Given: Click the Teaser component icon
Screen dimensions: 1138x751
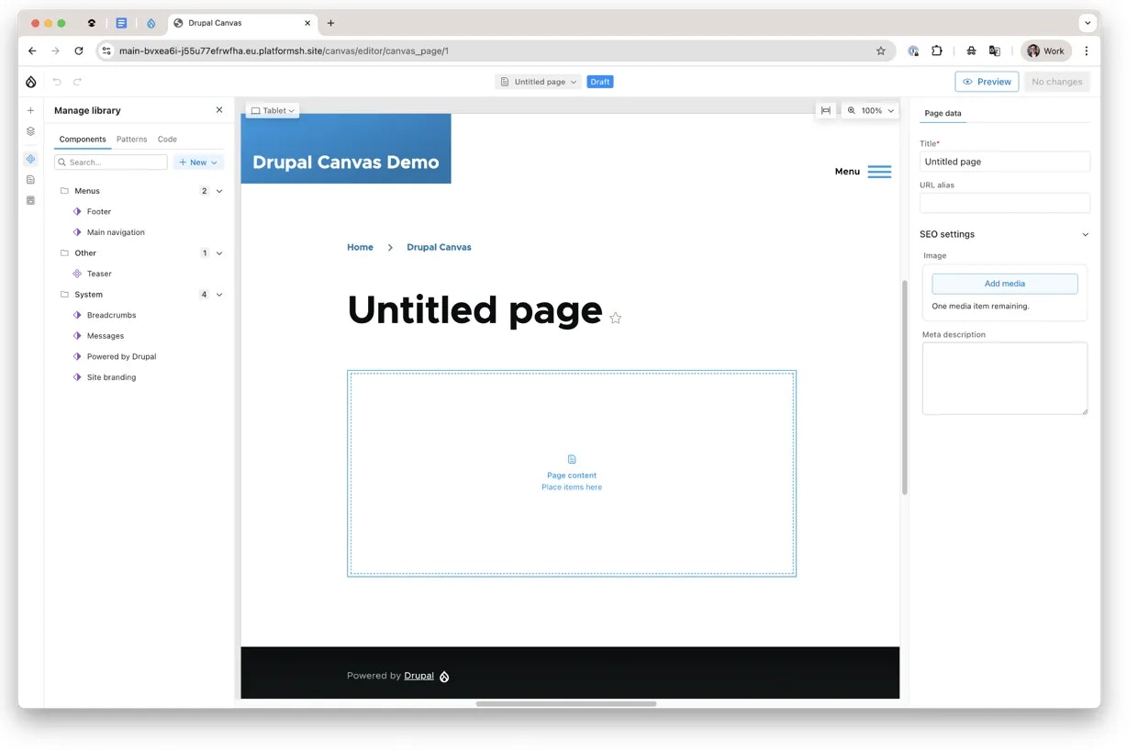Looking at the screenshot, I should [x=77, y=274].
